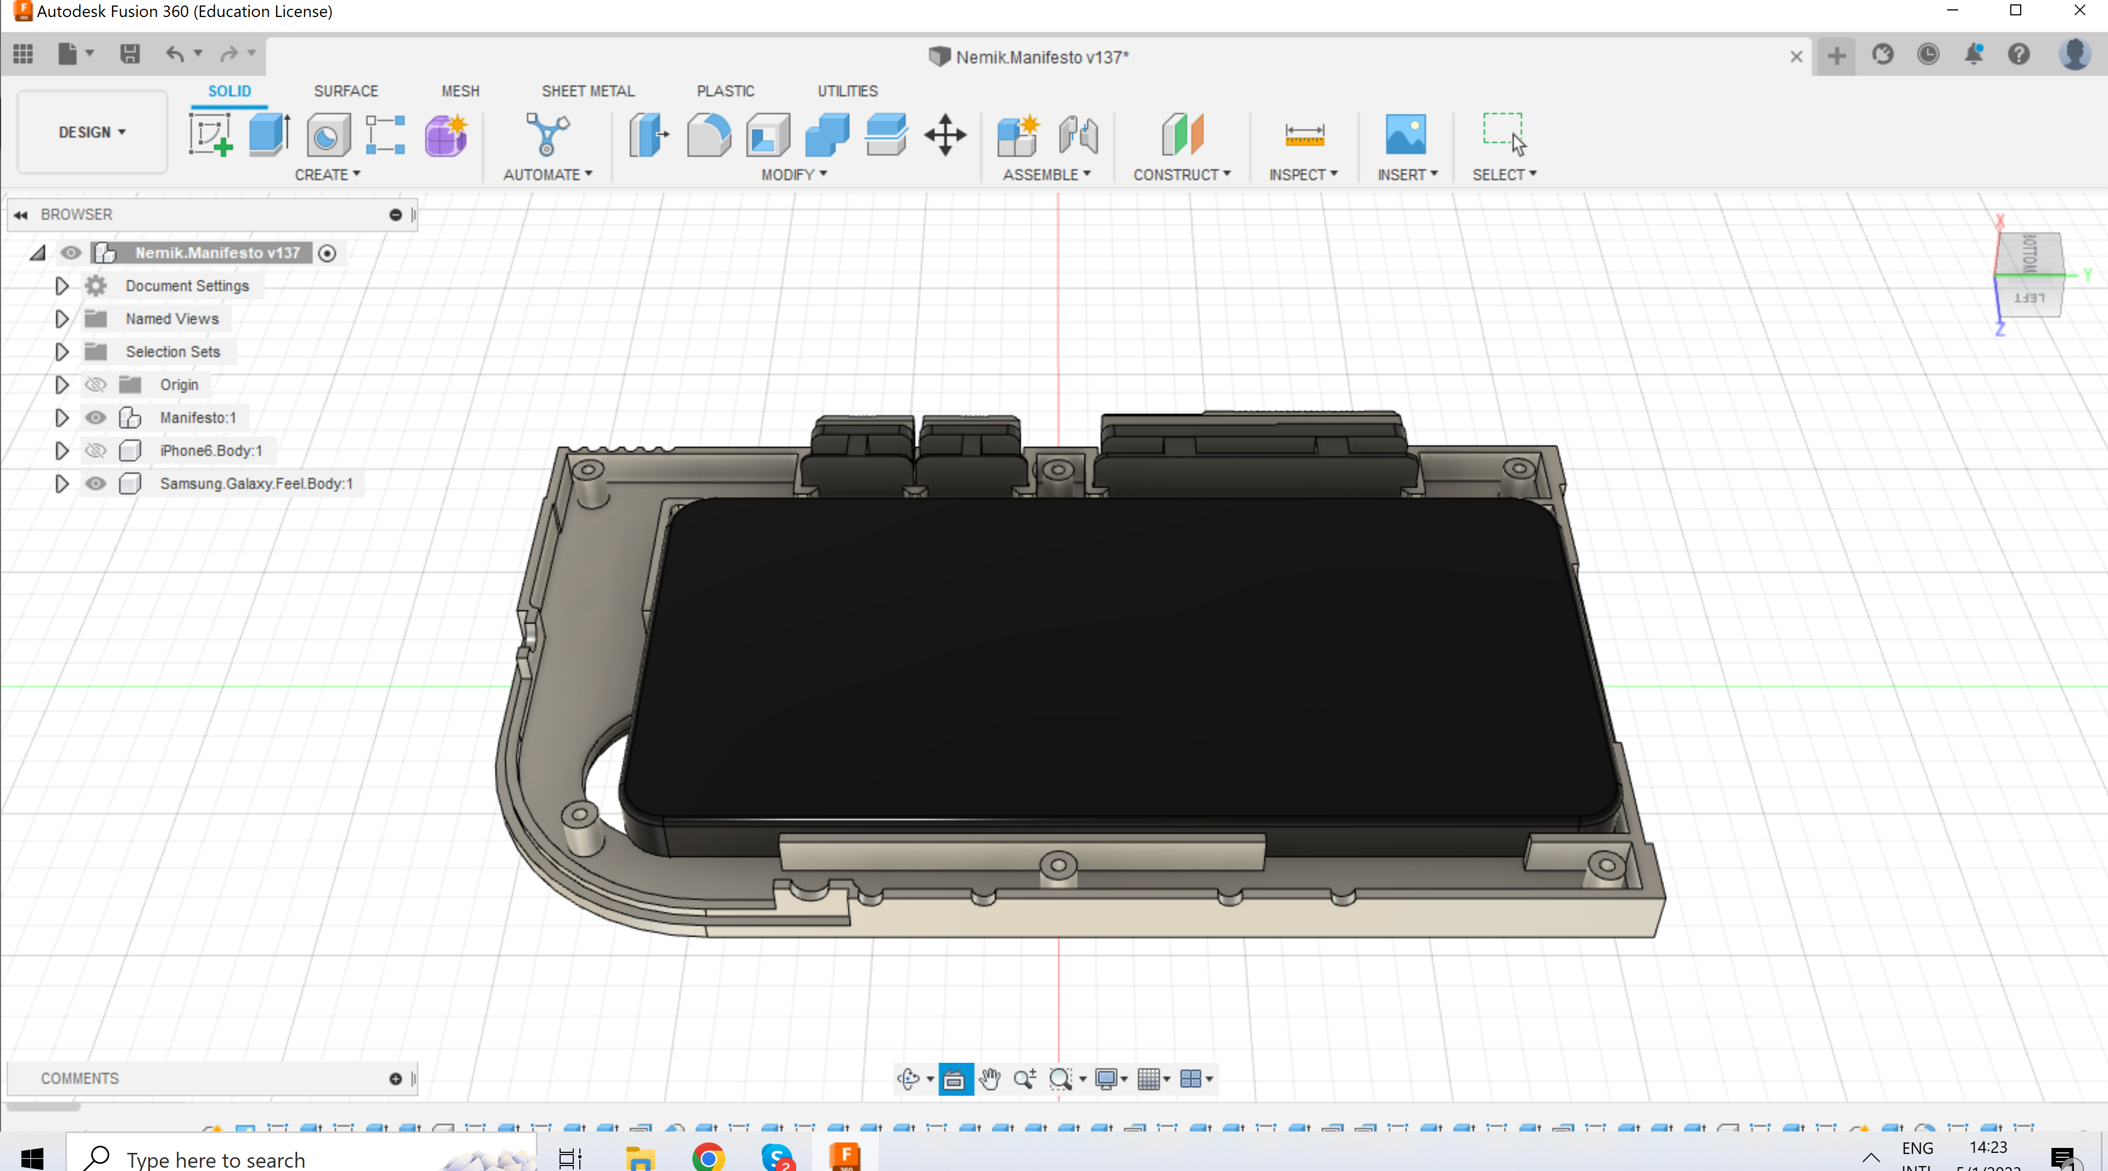This screenshot has width=2108, height=1171.
Task: Click the Rectangular Pattern icon in Create
Action: click(x=385, y=134)
